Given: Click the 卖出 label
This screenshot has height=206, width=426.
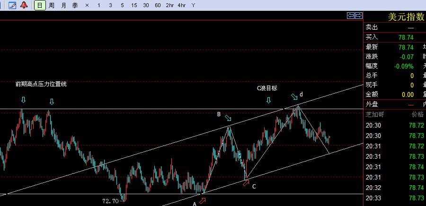Looking at the screenshot, I should [x=372, y=27].
